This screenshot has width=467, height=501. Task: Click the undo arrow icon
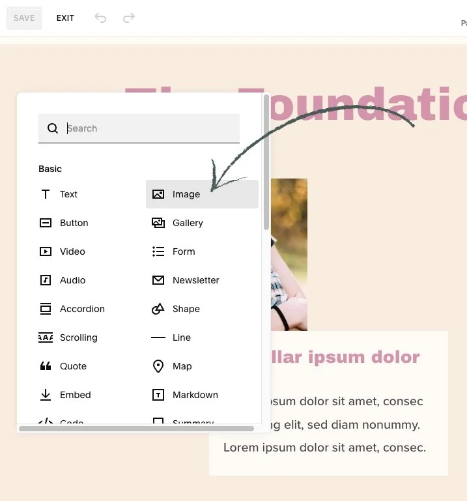[x=100, y=18]
